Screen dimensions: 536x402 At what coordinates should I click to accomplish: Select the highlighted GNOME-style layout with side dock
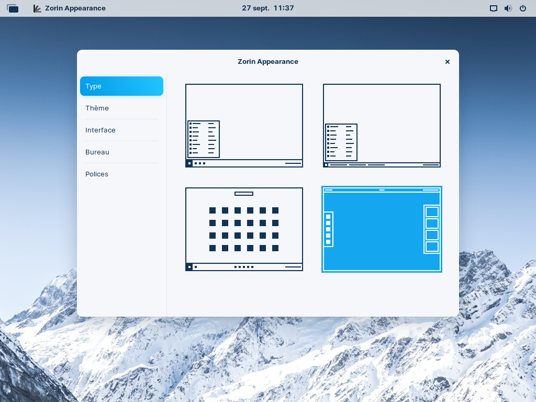coord(382,229)
